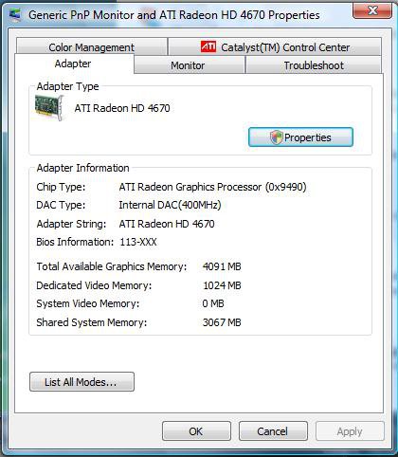Screen dimensions: 398x457
Task: Switch to the Monitor tab
Action: [x=189, y=65]
